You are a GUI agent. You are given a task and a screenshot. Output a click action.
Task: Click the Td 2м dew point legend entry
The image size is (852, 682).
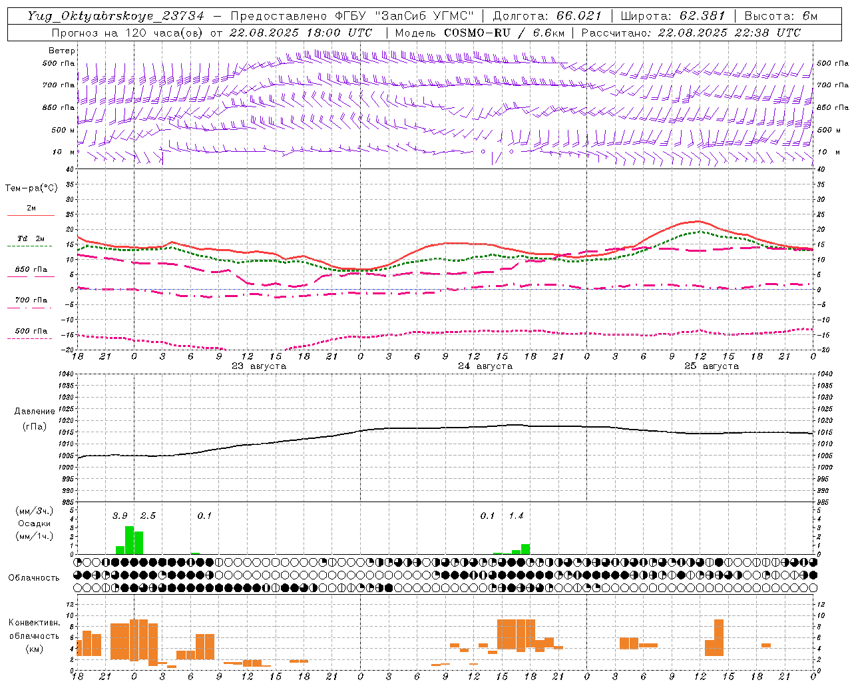31,238
